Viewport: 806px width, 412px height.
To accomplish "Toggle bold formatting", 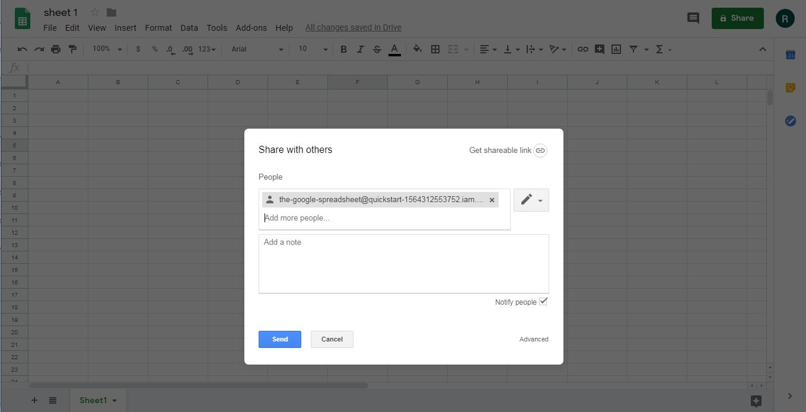I will [x=343, y=49].
